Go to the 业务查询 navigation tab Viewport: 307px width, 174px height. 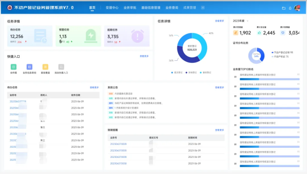point(172,8)
